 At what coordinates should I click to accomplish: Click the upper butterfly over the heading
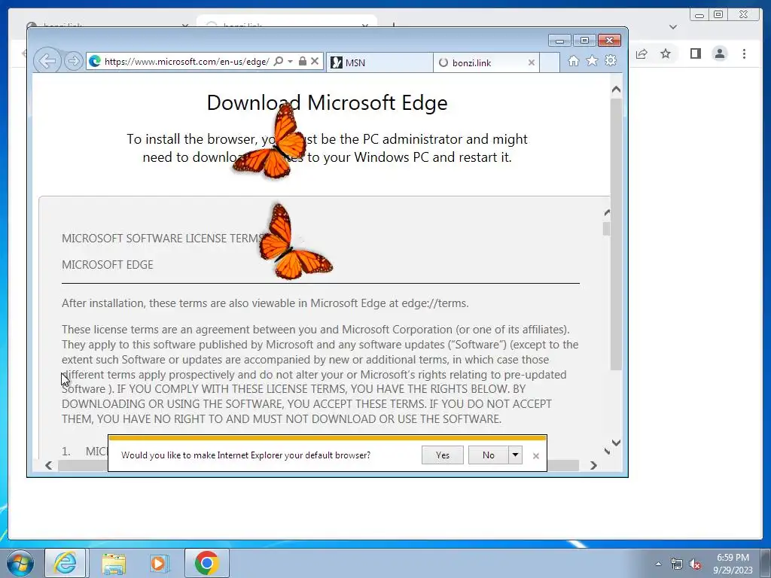270,141
